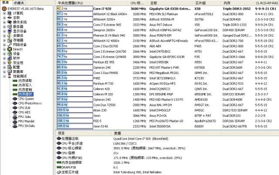Expand the 主板 motherboard tree node

pyautogui.click(x=4, y=18)
